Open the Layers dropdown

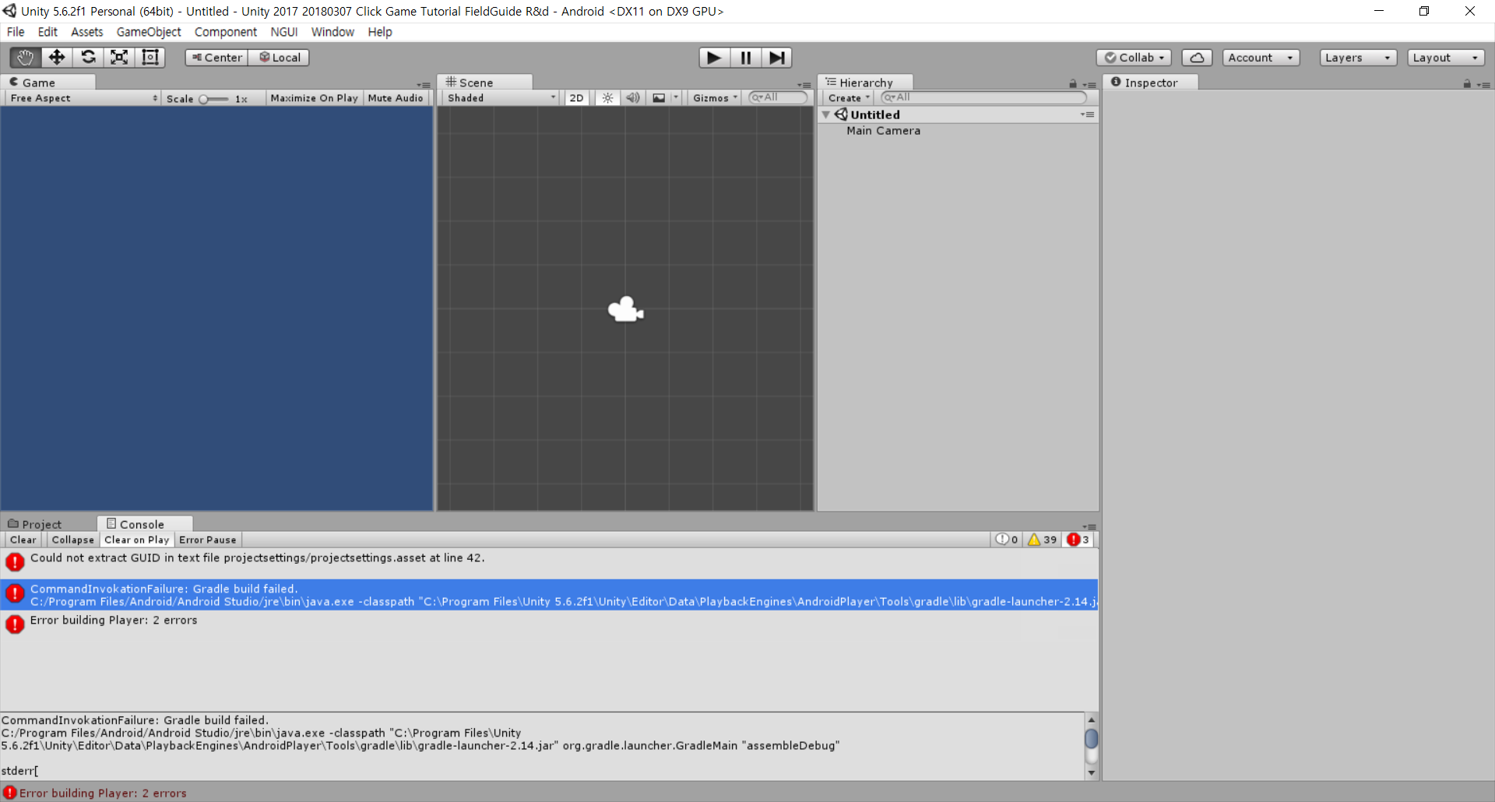[1358, 58]
